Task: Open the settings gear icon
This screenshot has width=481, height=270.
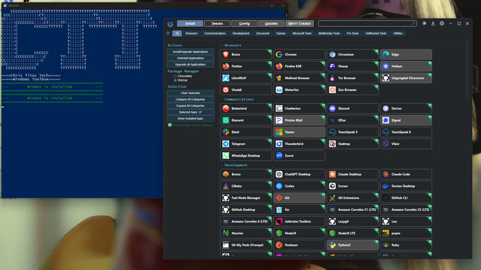Action: pyautogui.click(x=442, y=23)
